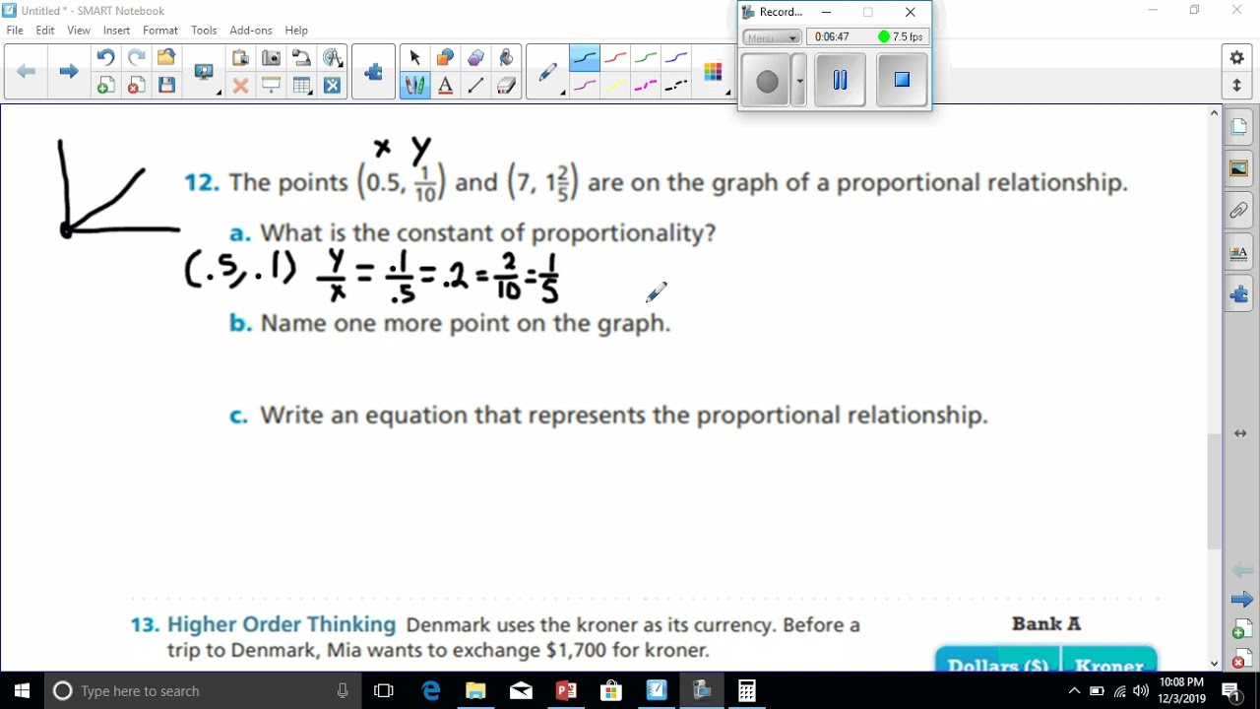Open the document camera icon
This screenshot has height=709, width=1260.
(302, 58)
